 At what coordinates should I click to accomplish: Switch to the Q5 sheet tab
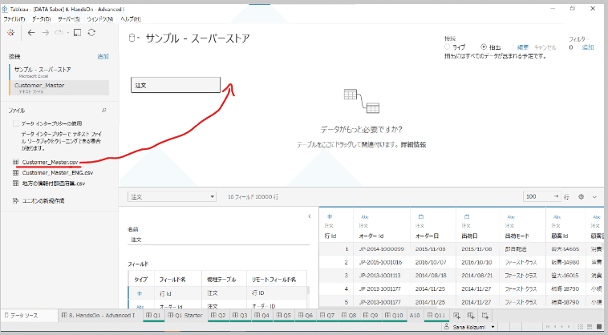(x=284, y=316)
